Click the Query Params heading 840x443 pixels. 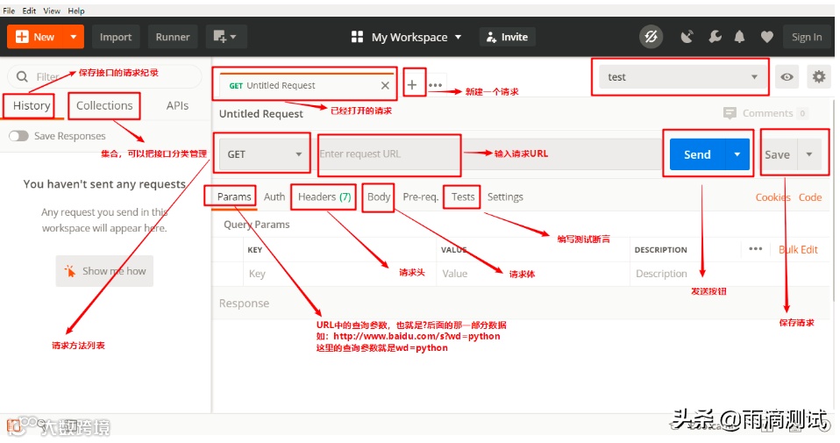pos(257,225)
